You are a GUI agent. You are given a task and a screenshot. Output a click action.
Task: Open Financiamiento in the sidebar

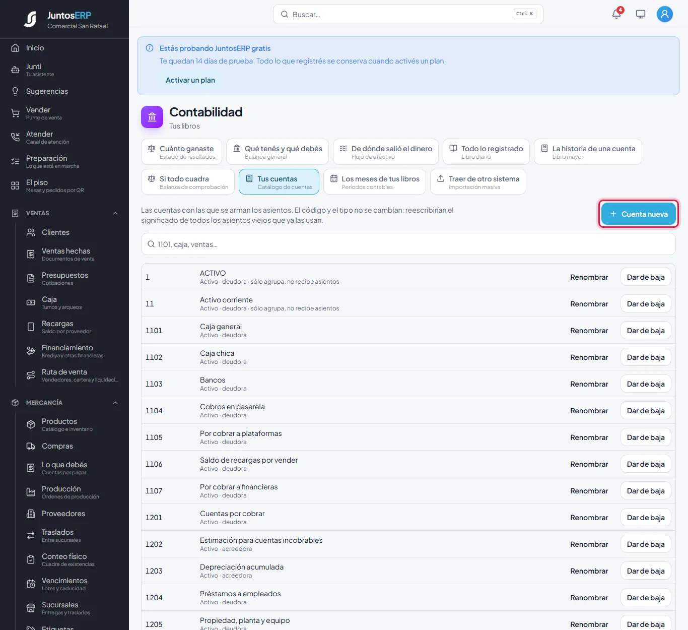[73, 351]
